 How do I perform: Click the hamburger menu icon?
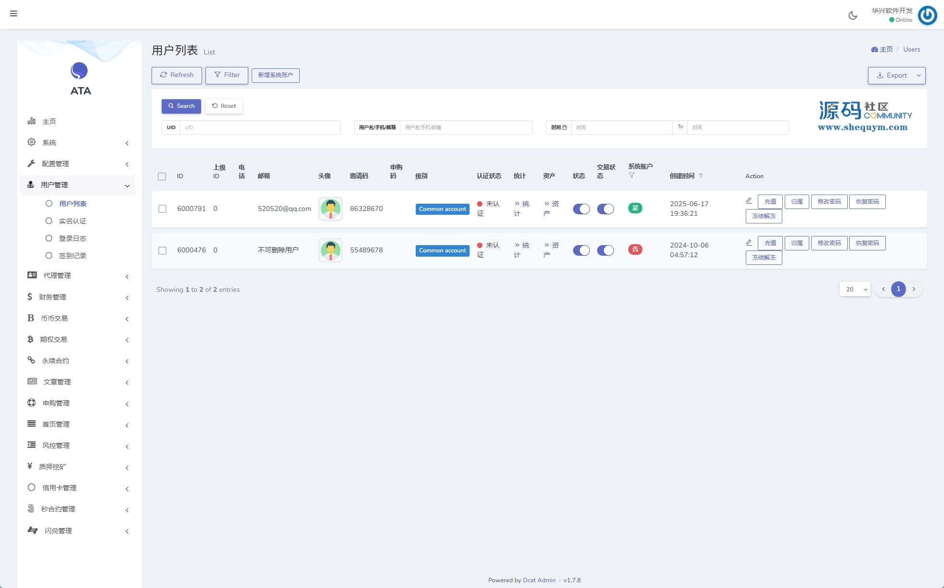click(13, 13)
